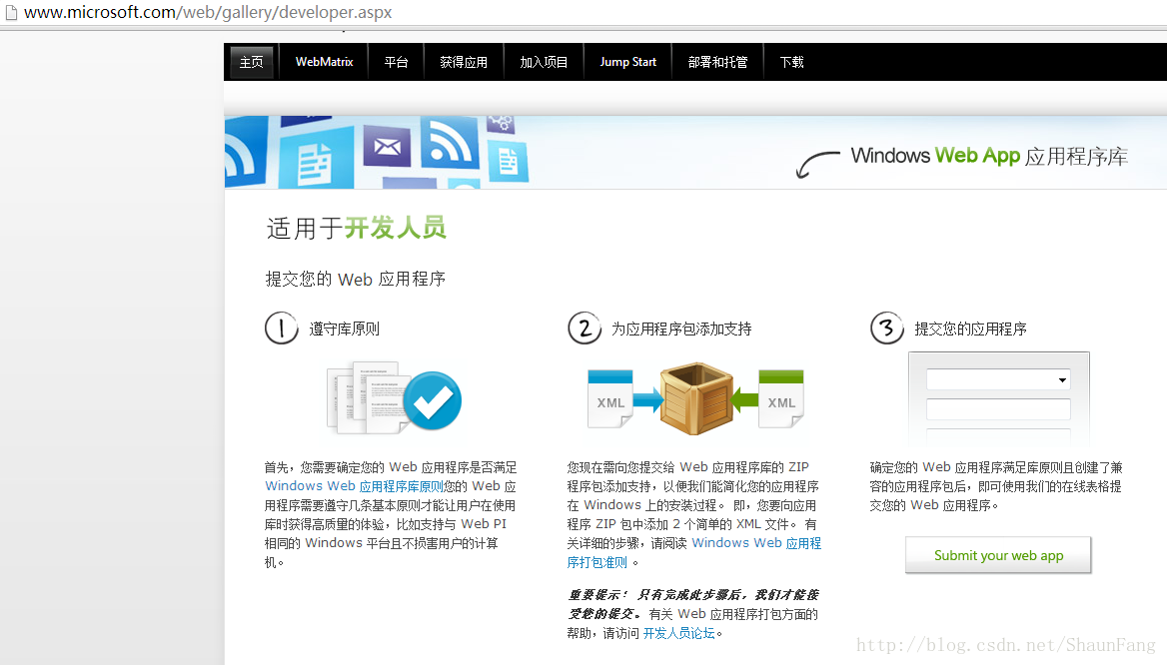This screenshot has width=1167, height=665.
Task: Click the 为应用程序包添加支持 step heading
Action: [681, 329]
